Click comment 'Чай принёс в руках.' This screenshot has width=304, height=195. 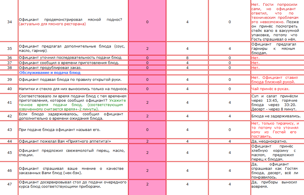click(270, 89)
